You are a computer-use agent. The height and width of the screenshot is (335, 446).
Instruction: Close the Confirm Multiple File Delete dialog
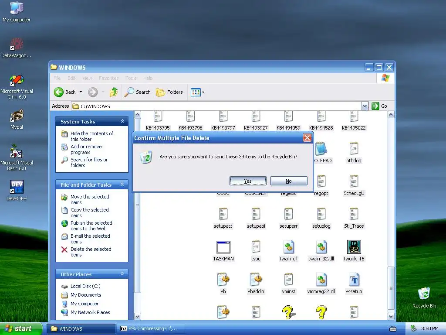coord(307,138)
